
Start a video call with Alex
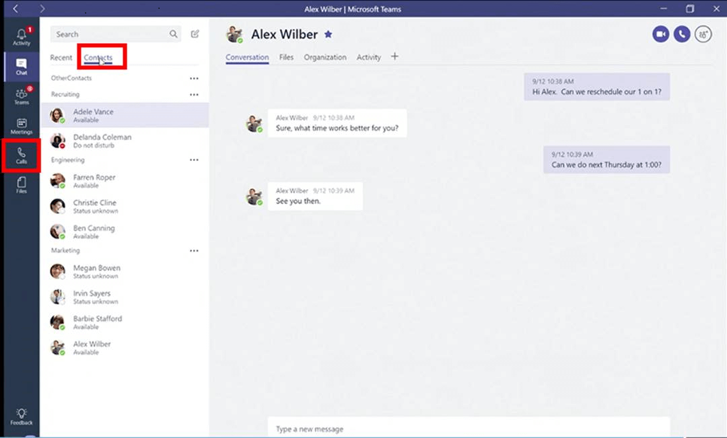[x=660, y=34]
